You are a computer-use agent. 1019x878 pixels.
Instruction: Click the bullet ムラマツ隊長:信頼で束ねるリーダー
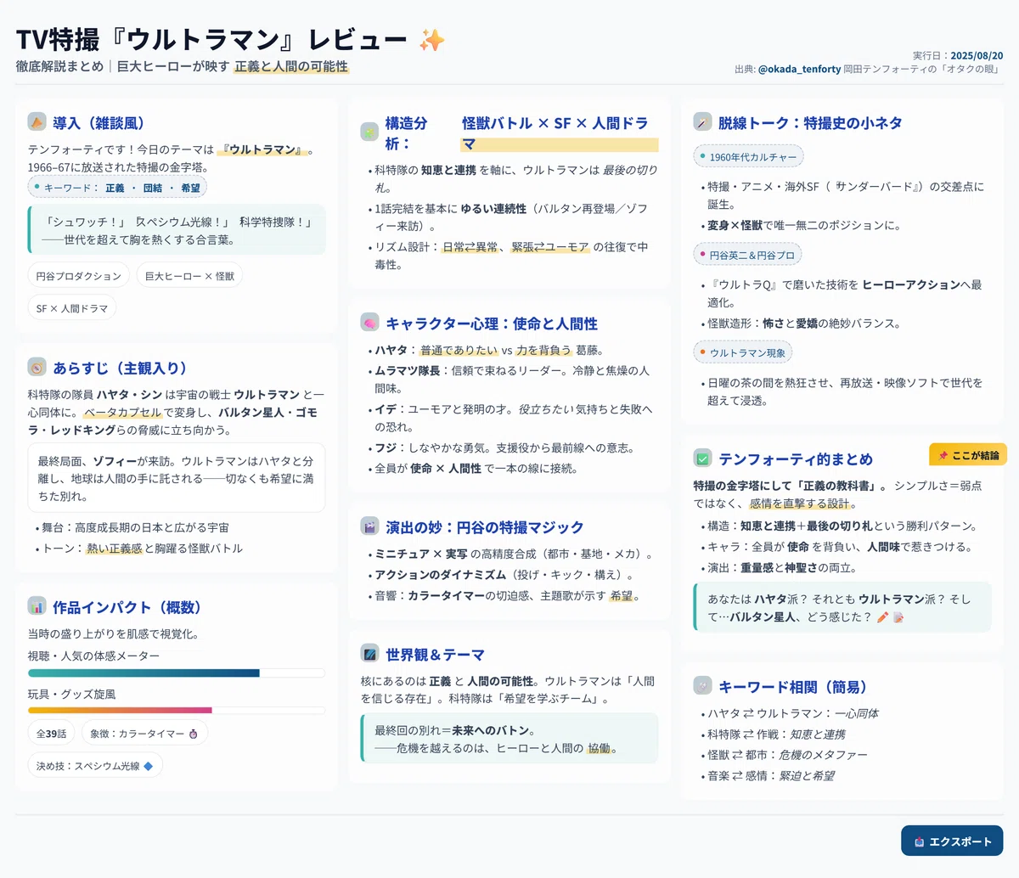point(512,380)
